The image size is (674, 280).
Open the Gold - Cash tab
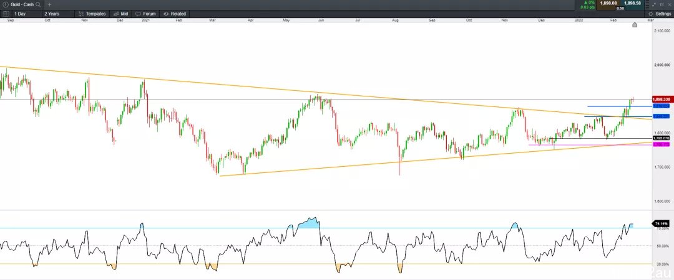click(22, 4)
